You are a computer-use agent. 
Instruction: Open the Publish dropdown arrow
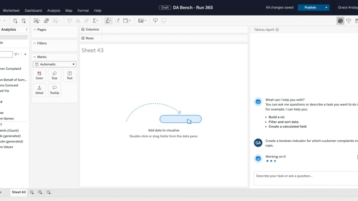[326, 7]
